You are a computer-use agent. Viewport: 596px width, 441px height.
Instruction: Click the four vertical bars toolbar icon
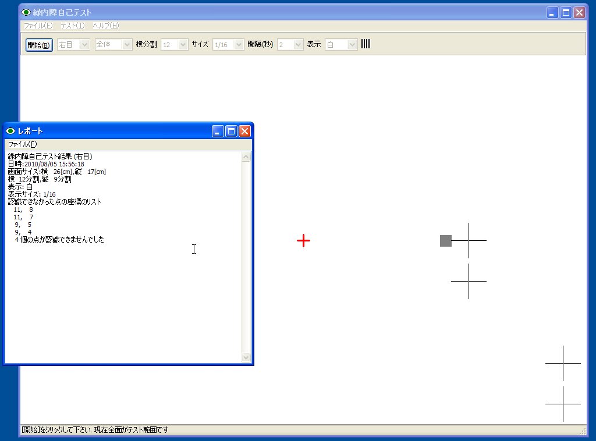[x=366, y=44]
